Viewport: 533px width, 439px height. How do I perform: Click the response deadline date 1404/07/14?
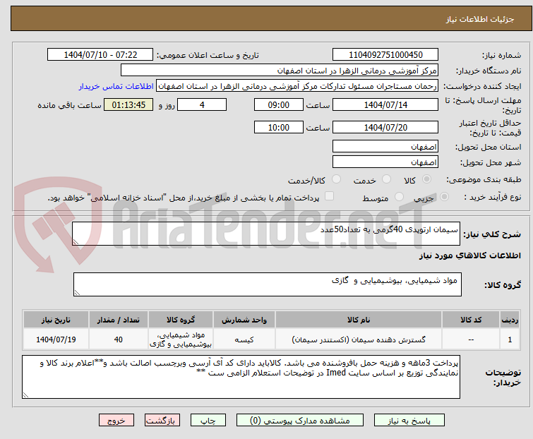(385, 104)
